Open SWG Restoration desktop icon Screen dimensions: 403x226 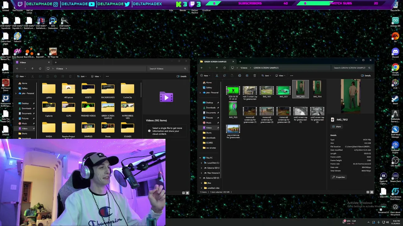53,23
